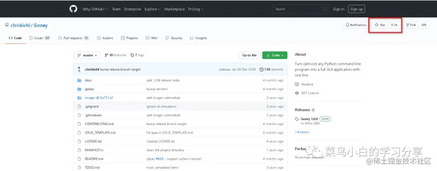This screenshot has width=437, height=171.
Task: Focus the Search input field
Action: click(301, 9)
